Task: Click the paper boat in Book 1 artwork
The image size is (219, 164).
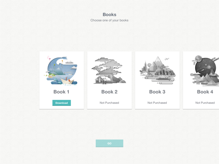Action: [67, 81]
